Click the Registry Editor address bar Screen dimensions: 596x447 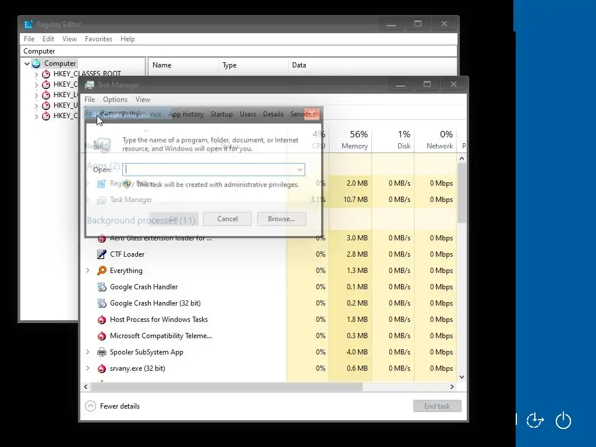(238, 51)
